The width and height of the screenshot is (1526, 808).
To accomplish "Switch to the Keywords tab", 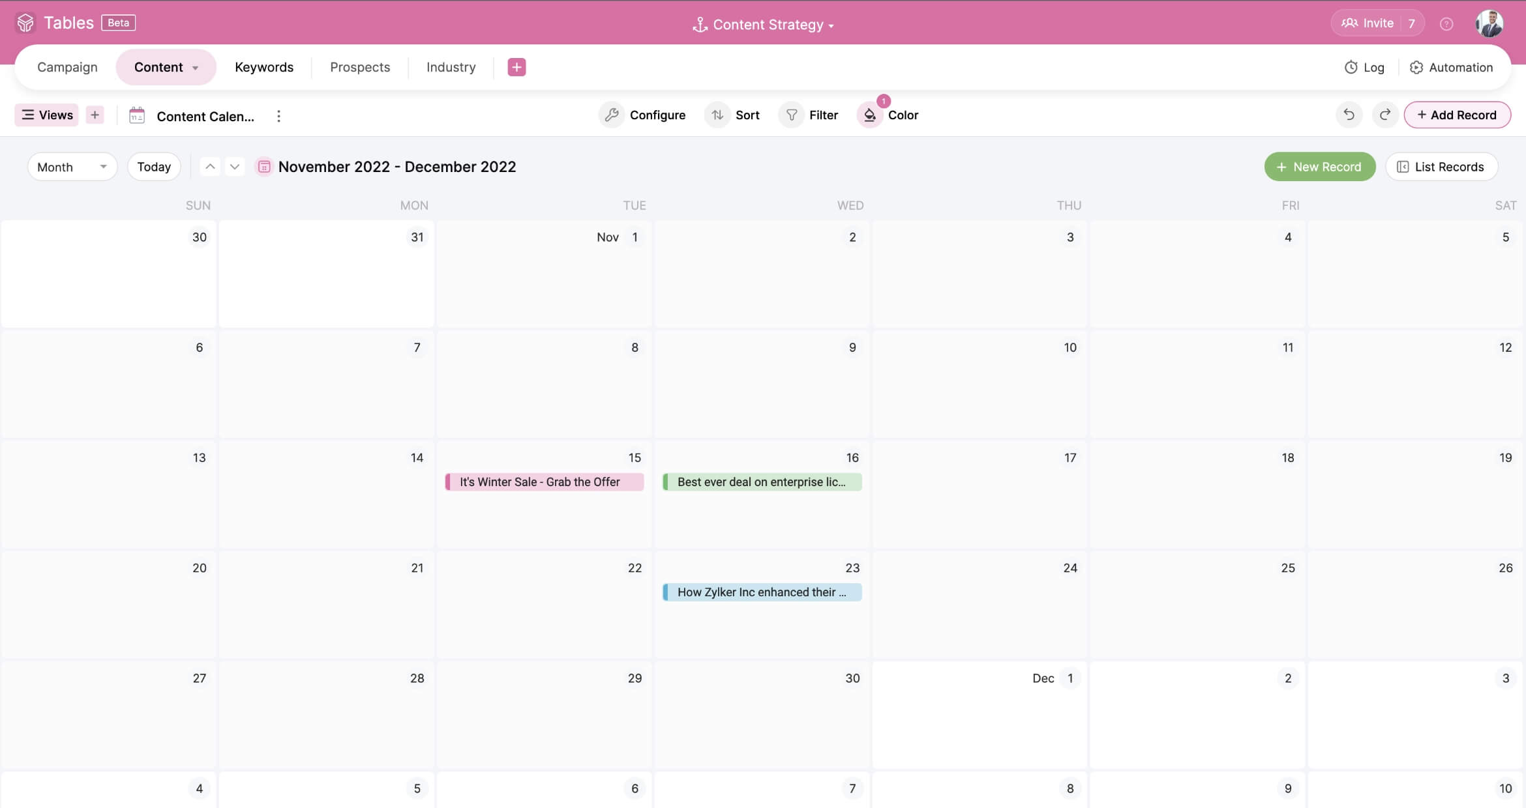I will pos(263,67).
